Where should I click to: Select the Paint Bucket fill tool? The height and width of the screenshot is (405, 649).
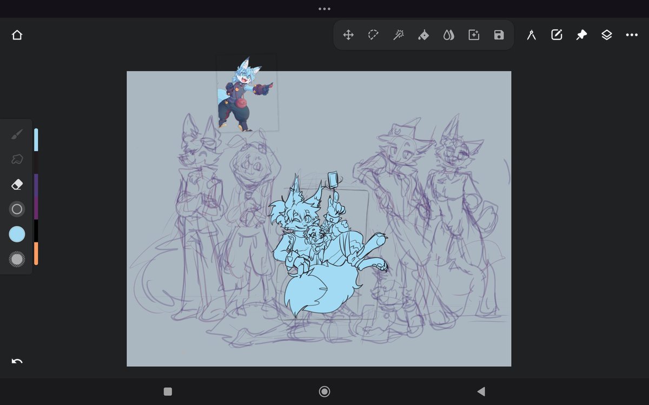pyautogui.click(x=423, y=35)
